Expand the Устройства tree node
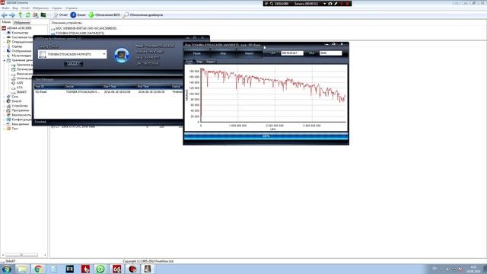 point(5,106)
